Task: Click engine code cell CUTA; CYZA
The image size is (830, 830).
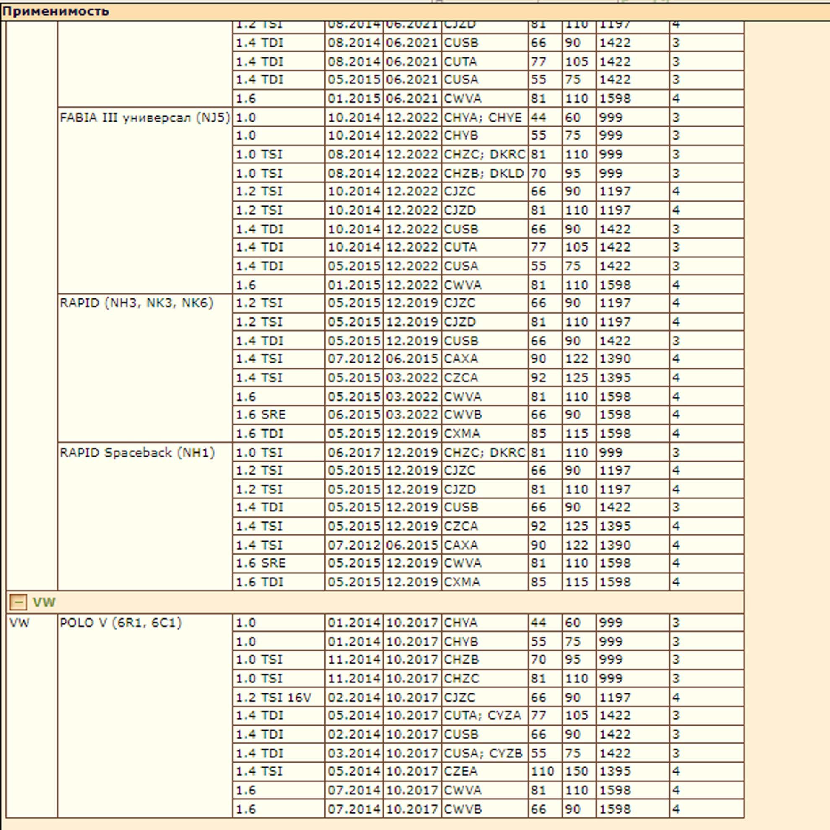Action: 482,715
